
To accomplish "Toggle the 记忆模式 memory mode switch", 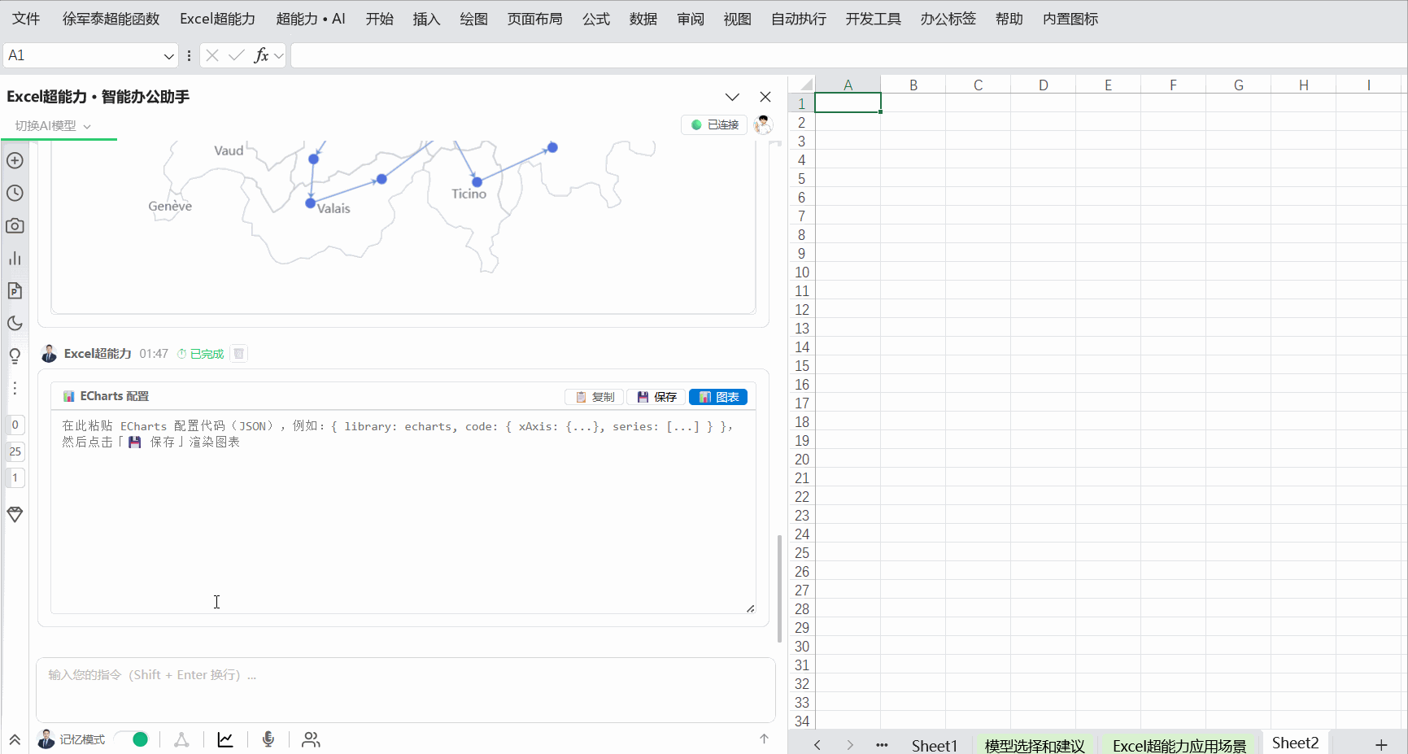I will pos(132,739).
